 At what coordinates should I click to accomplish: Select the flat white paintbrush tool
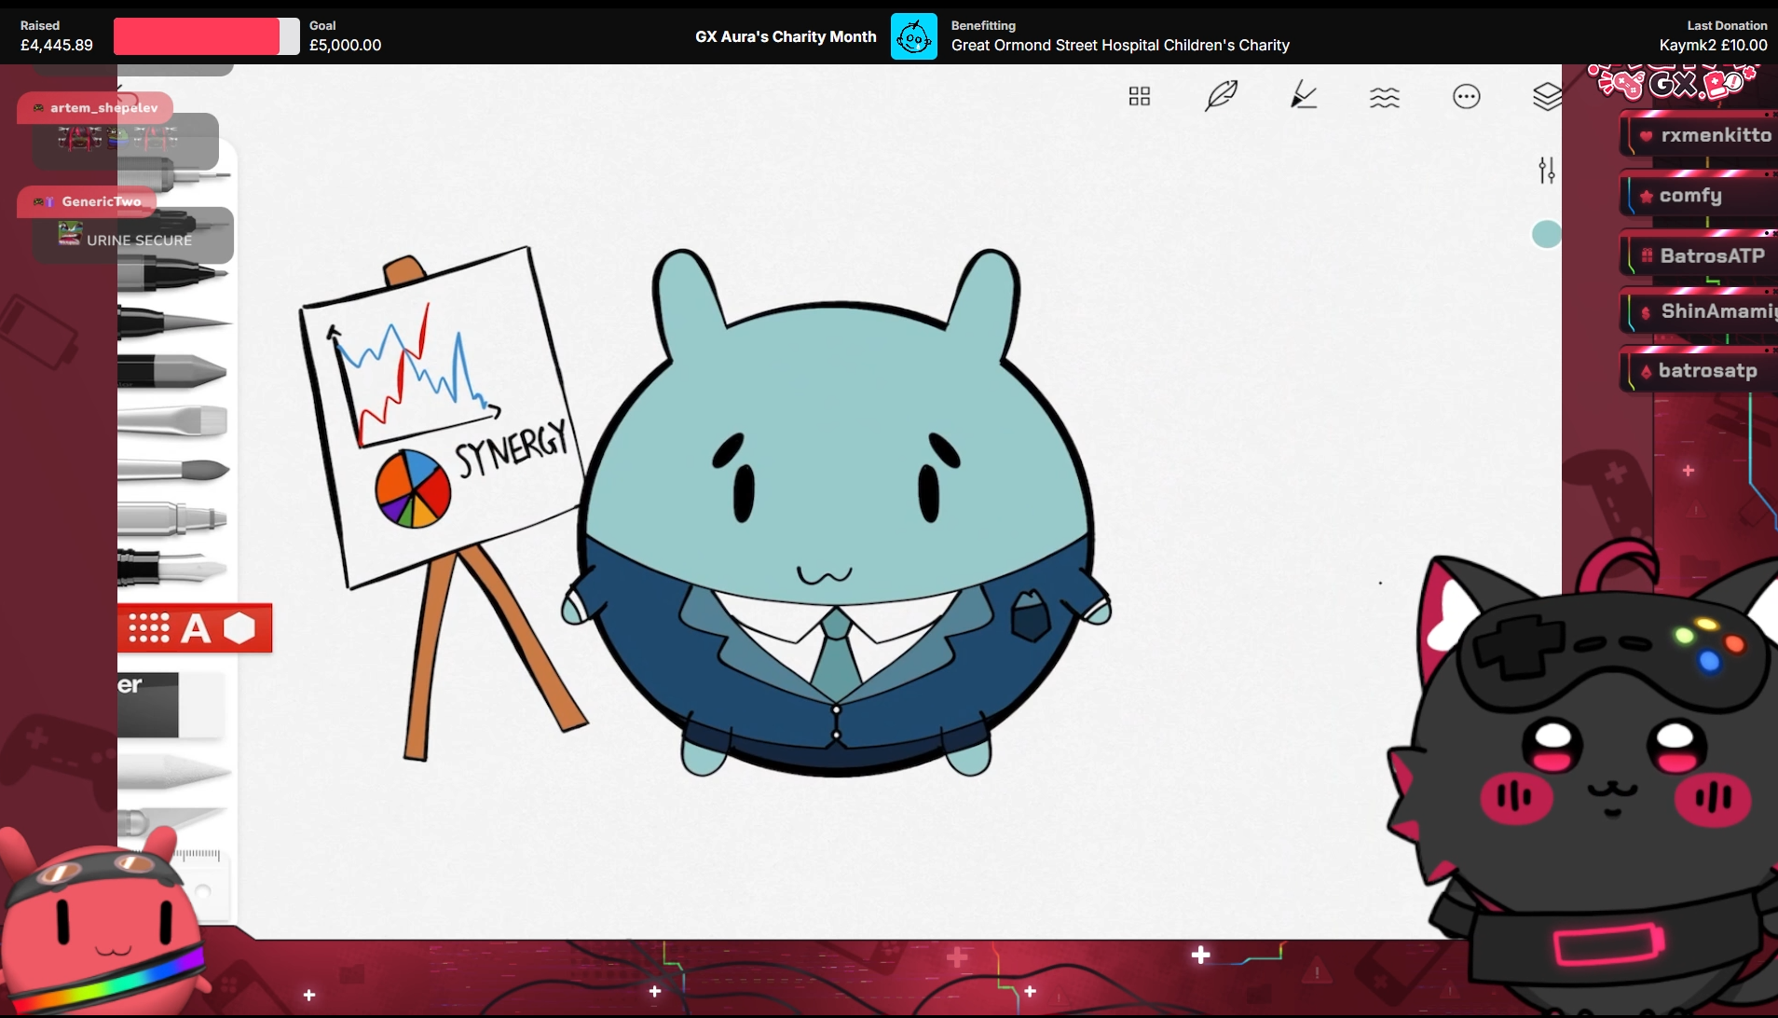(x=173, y=420)
